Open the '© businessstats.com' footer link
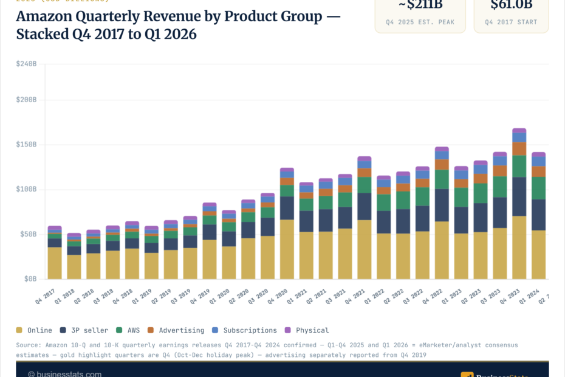Viewport: 565px width, 377px height. click(x=65, y=374)
